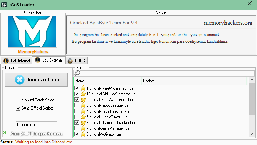Uncheck 2-official-WardAwareness.lua checkbox
This screenshot has height=145, width=257.
tap(77, 99)
